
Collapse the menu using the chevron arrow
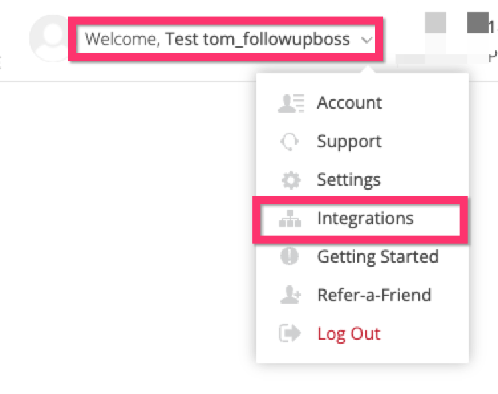pyautogui.click(x=366, y=40)
